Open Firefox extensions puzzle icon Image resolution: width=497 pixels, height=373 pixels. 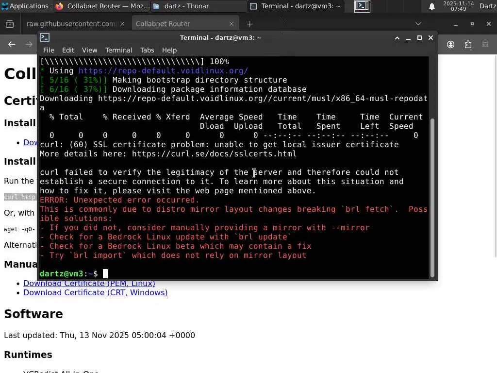tap(468, 44)
